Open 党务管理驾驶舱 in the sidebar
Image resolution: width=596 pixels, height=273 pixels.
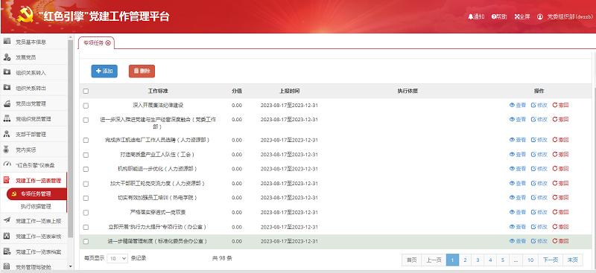[x=34, y=266]
